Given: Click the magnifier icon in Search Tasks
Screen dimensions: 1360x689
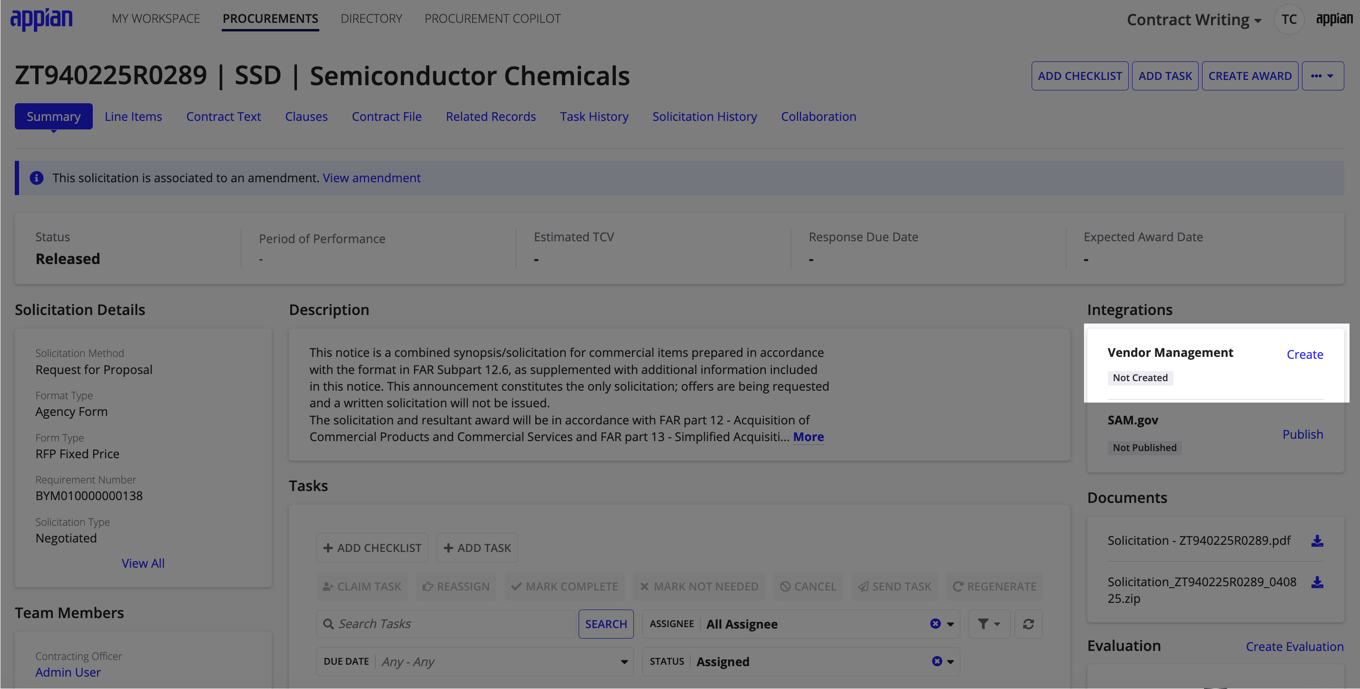Looking at the screenshot, I should [328, 624].
